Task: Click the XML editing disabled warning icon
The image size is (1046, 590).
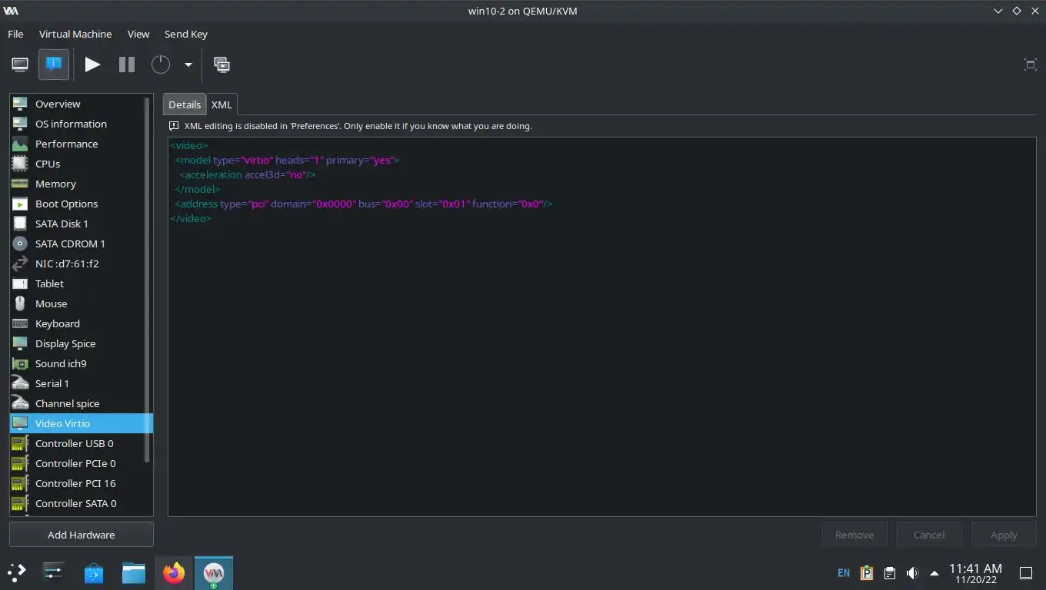Action: (x=174, y=125)
